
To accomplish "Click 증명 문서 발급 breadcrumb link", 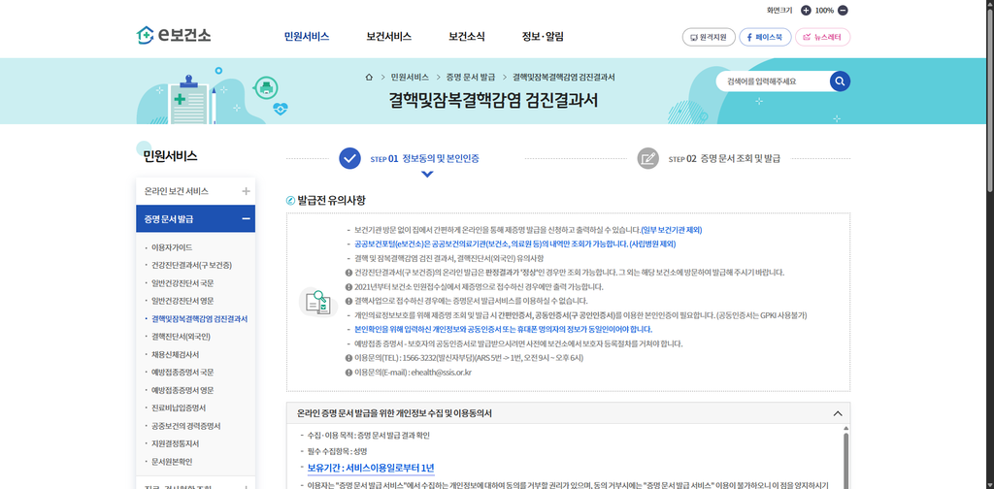I will tap(471, 78).
